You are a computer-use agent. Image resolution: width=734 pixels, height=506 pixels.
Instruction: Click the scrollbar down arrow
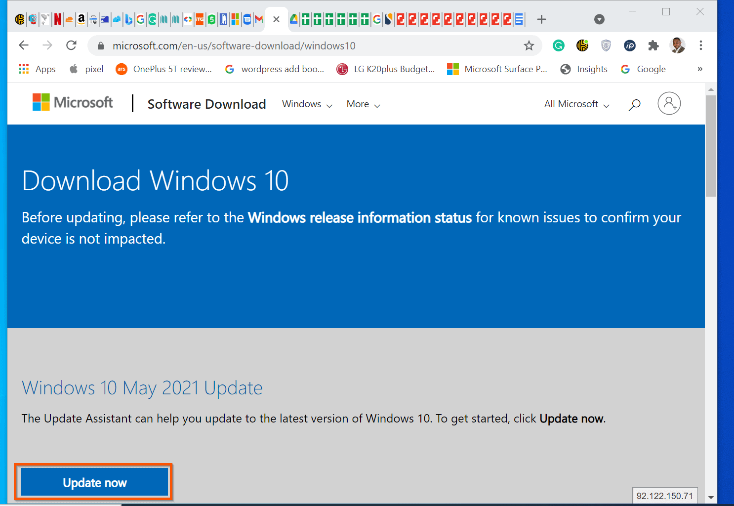pos(711,497)
